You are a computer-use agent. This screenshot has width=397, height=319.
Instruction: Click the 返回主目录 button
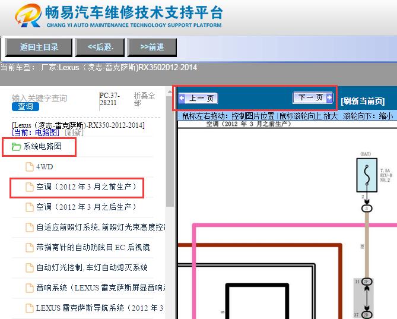39,47
